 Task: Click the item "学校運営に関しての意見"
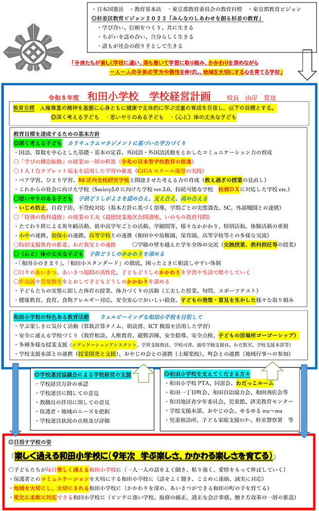69,393
